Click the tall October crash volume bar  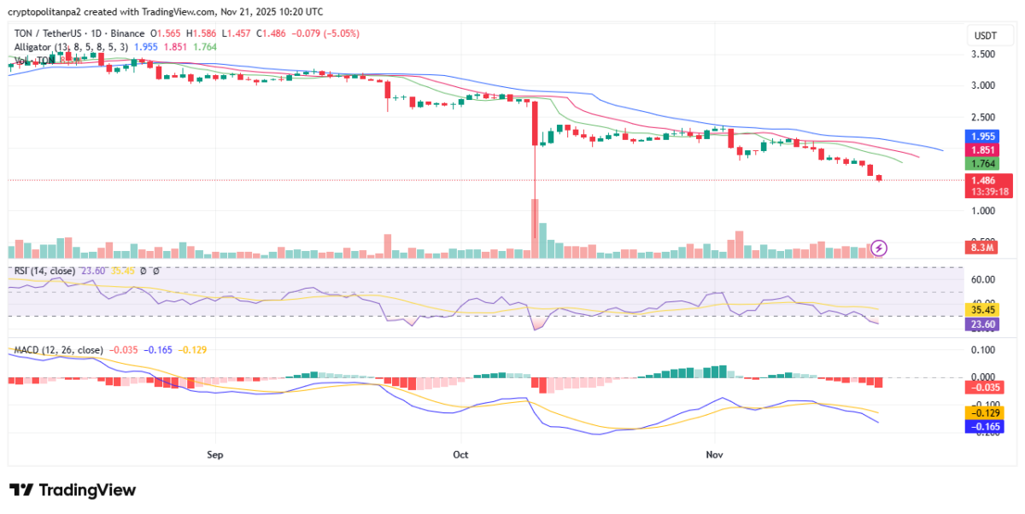click(x=535, y=228)
